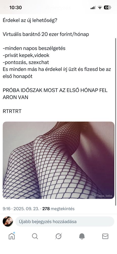The height and width of the screenshot is (254, 117).
Task: Tap the 'RTRTRT' text in the post
Action: [12, 111]
